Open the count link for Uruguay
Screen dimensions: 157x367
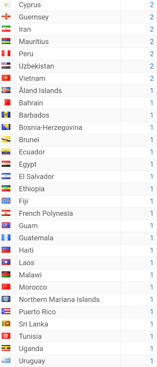click(x=152, y=361)
